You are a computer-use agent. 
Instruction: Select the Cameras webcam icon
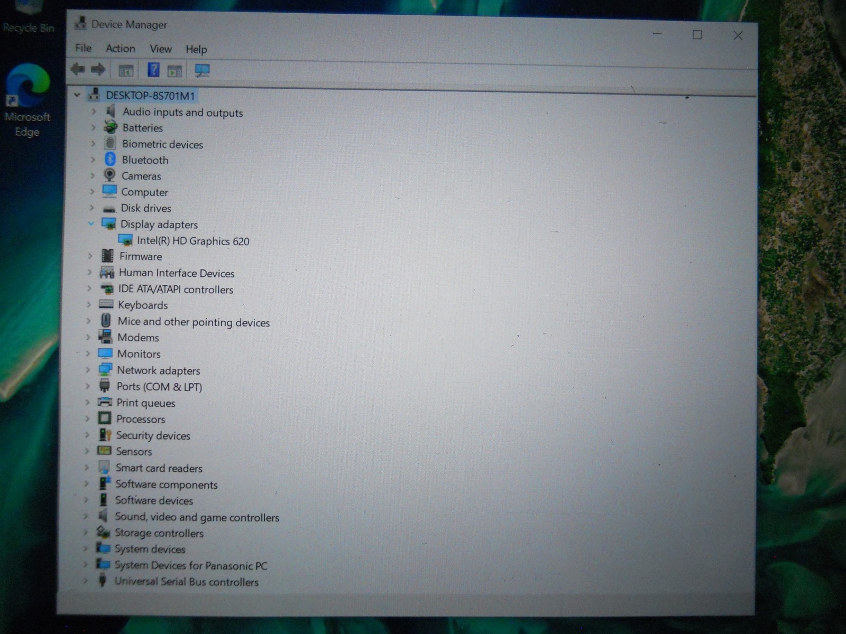pyautogui.click(x=109, y=175)
